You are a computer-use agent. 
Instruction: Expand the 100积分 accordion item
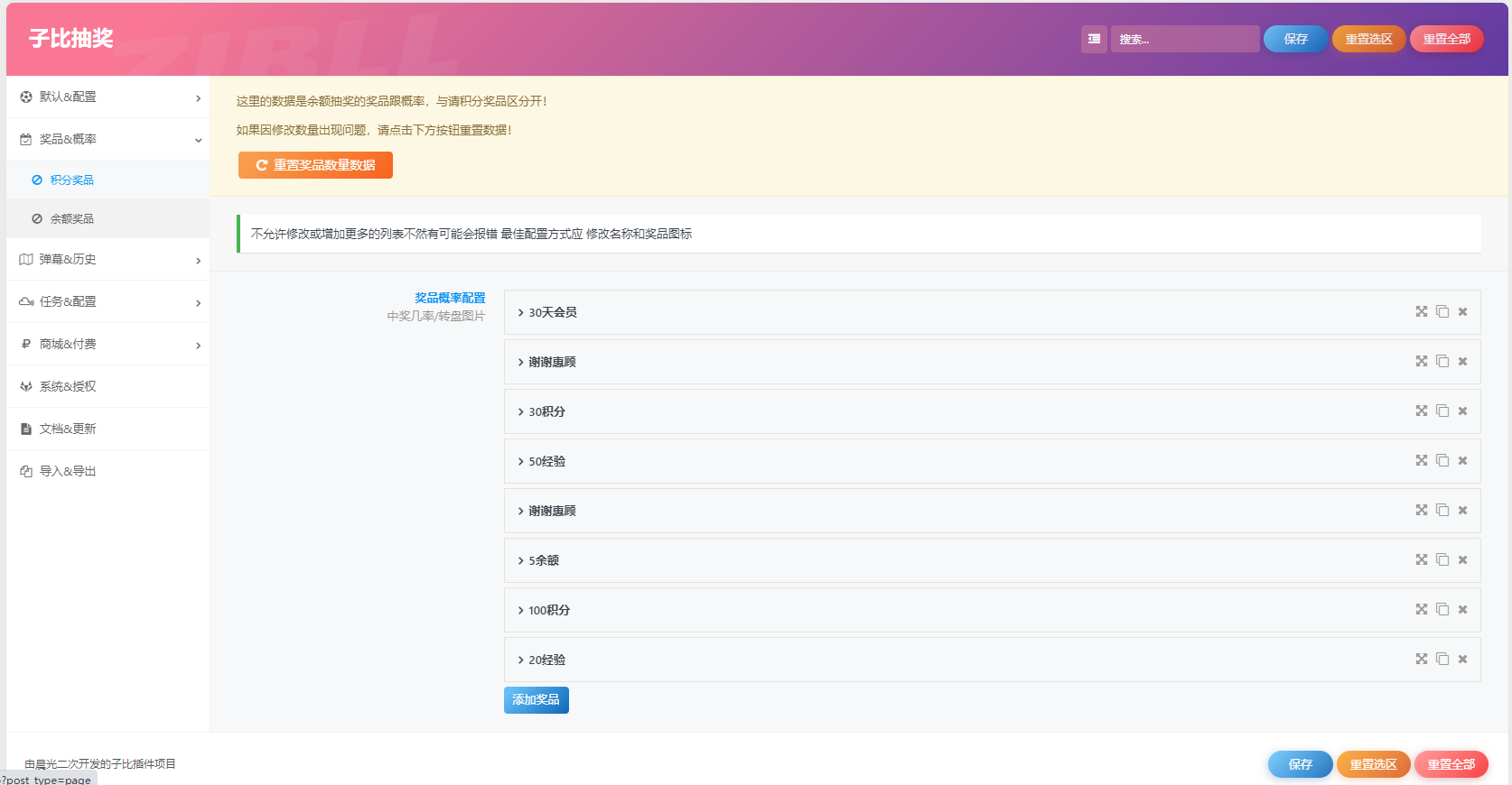pyautogui.click(x=549, y=610)
